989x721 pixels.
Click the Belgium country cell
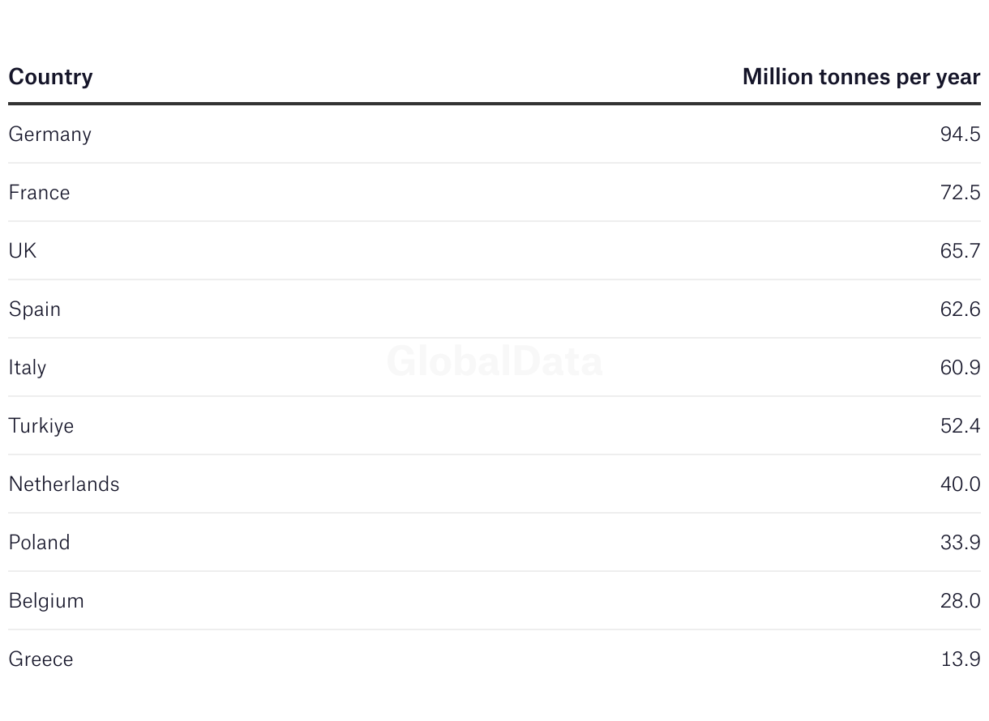(46, 601)
